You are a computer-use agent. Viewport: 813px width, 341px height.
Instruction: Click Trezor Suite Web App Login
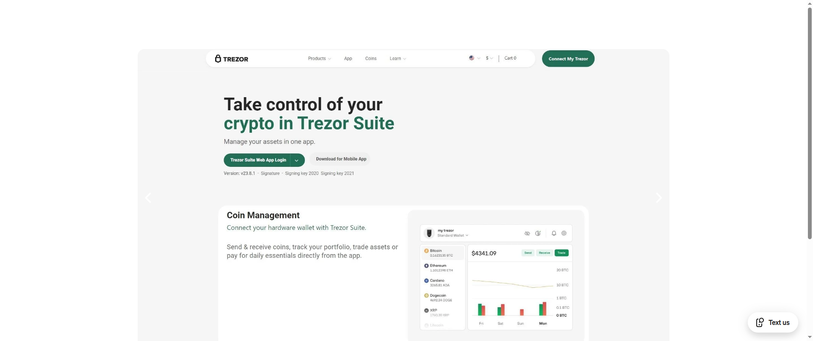tap(257, 160)
